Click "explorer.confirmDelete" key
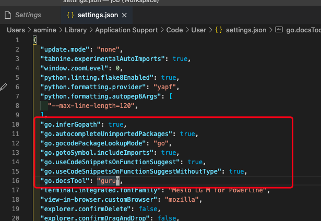 pyautogui.click(x=86, y=209)
